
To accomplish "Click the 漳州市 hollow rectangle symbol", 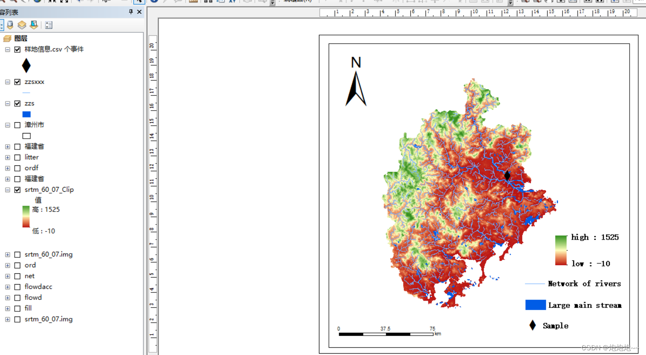I will pos(26,136).
